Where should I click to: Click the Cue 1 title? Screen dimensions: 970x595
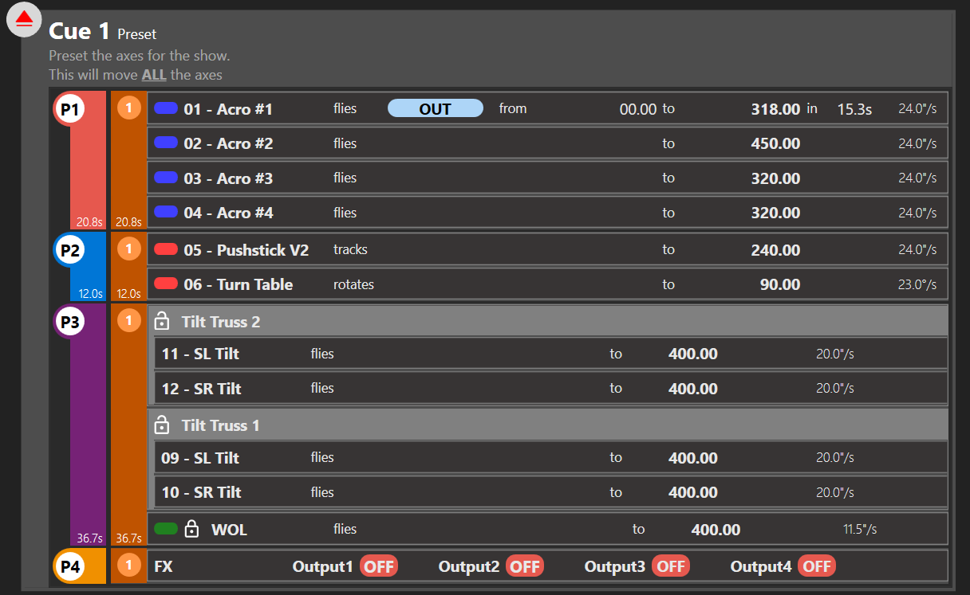click(x=79, y=32)
